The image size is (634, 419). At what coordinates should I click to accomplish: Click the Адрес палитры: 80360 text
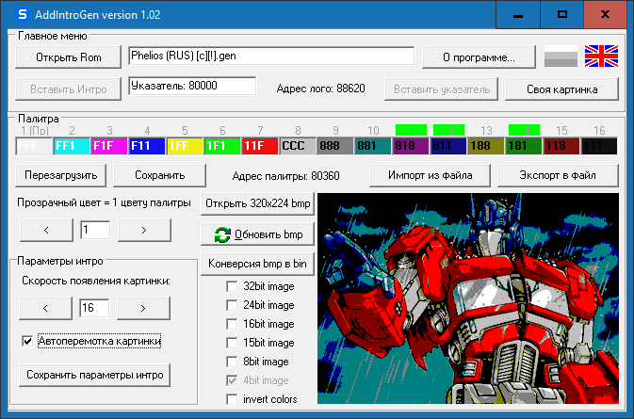[285, 176]
